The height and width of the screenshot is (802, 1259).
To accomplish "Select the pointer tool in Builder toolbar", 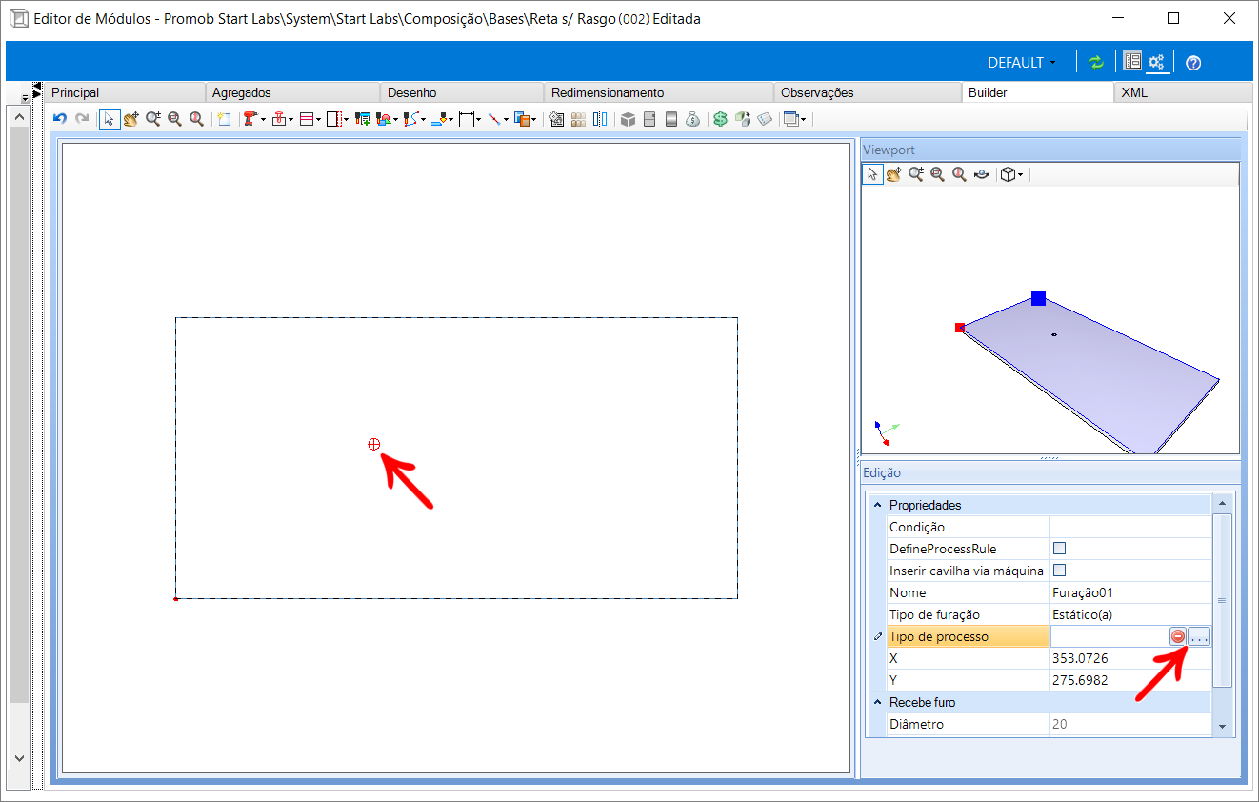I will (110, 119).
